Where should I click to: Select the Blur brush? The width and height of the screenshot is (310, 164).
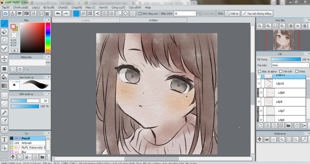point(28,152)
